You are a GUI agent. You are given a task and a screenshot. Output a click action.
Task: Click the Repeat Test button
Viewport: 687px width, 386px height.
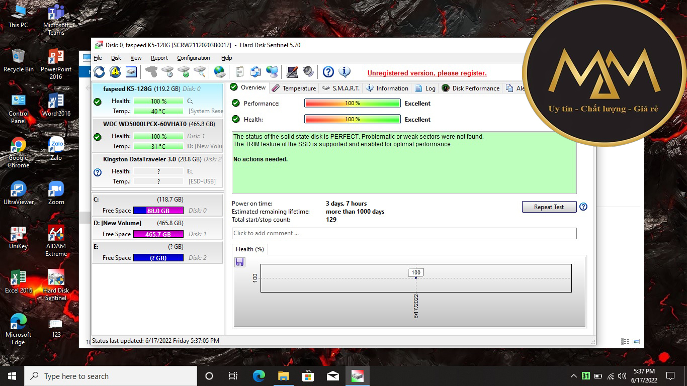[549, 207]
